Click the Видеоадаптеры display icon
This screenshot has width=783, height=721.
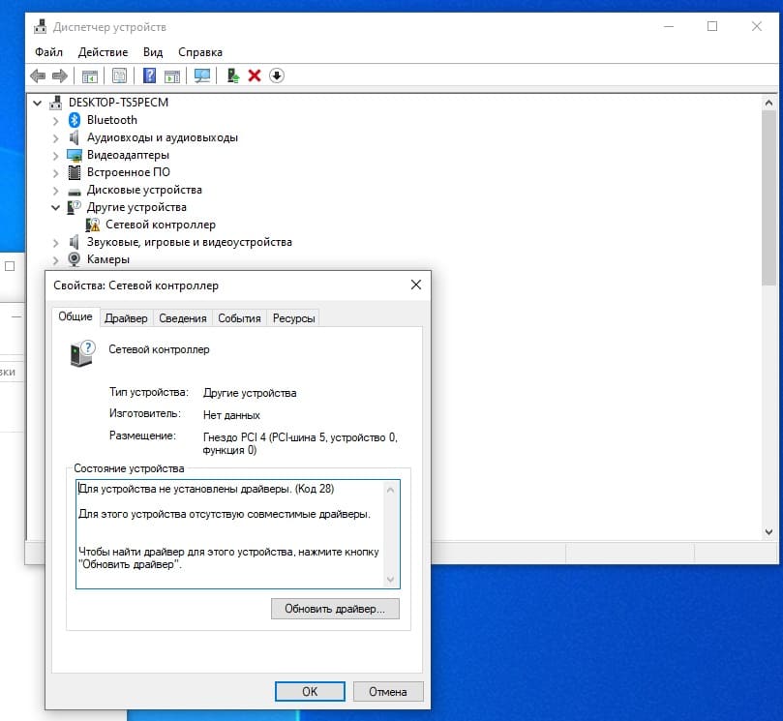[75, 155]
